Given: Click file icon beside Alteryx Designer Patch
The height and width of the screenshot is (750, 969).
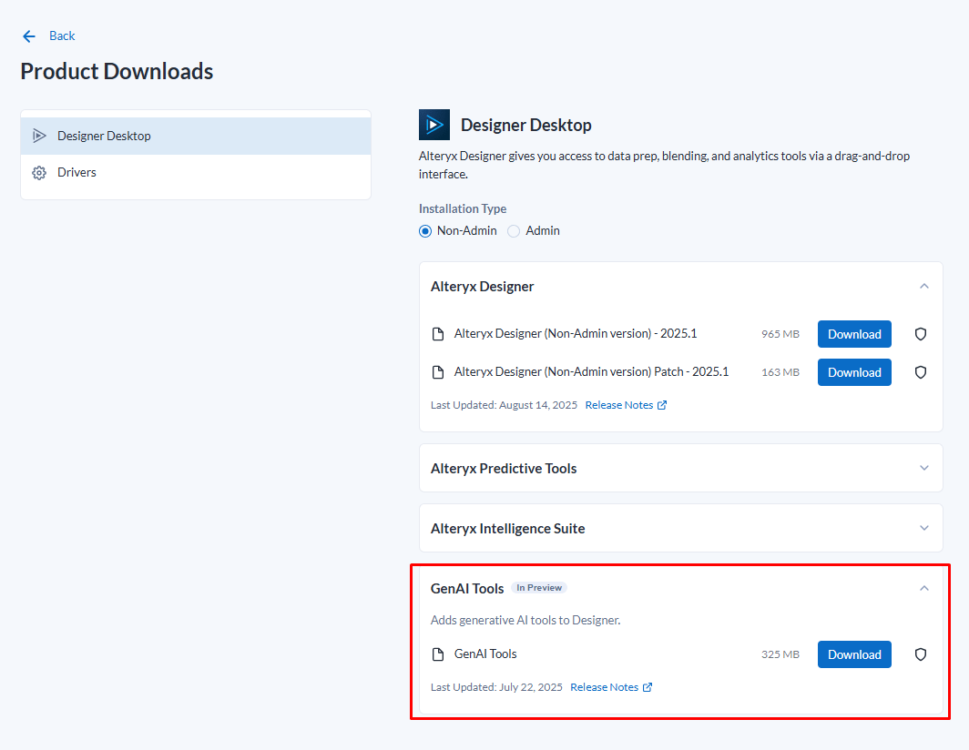Looking at the screenshot, I should (438, 372).
